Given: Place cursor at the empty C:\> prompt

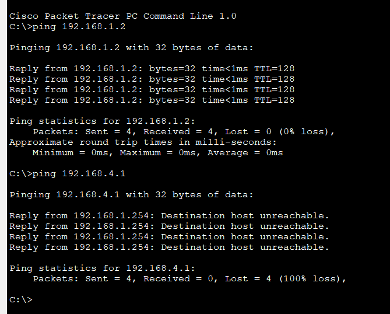Looking at the screenshot, I should tap(21, 299).
